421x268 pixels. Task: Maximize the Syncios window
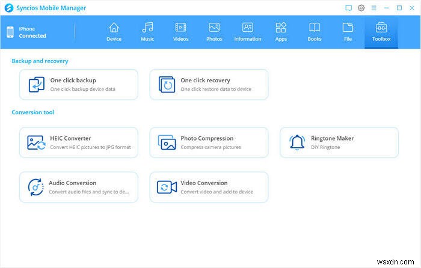point(399,8)
